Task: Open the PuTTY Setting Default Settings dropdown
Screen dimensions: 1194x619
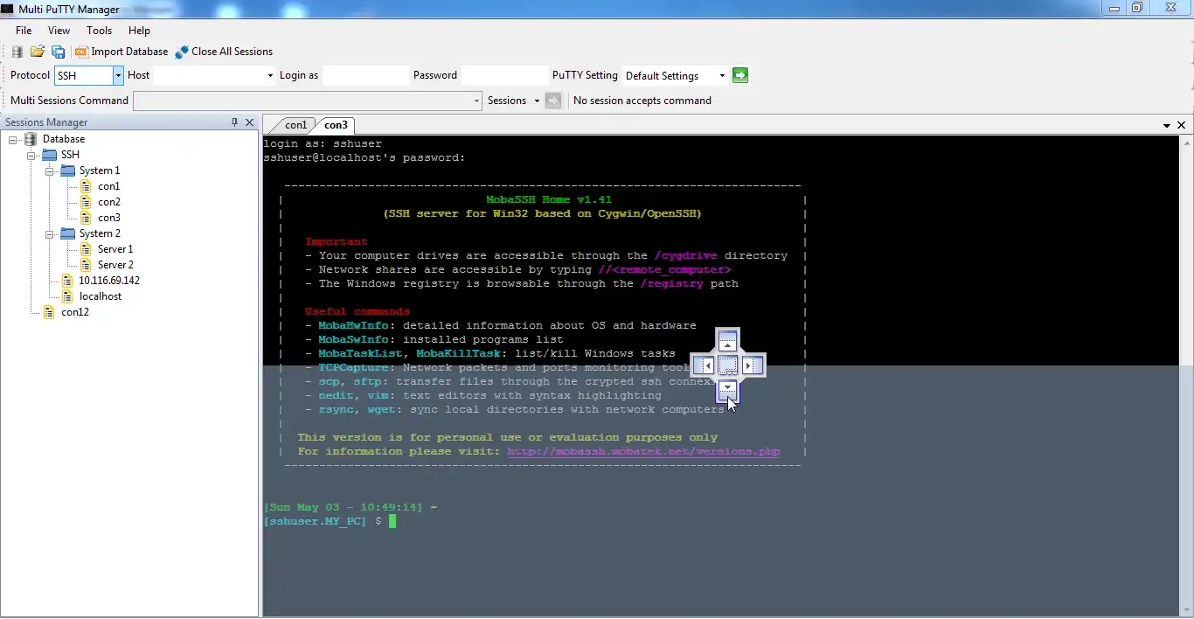Action: [x=722, y=75]
